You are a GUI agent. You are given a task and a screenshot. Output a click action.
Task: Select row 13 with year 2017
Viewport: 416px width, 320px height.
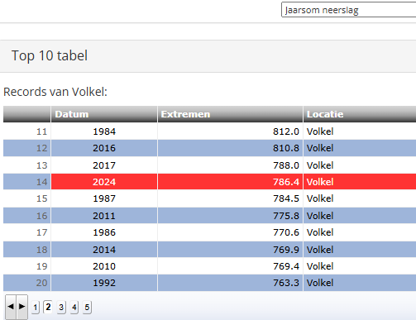tap(209, 165)
